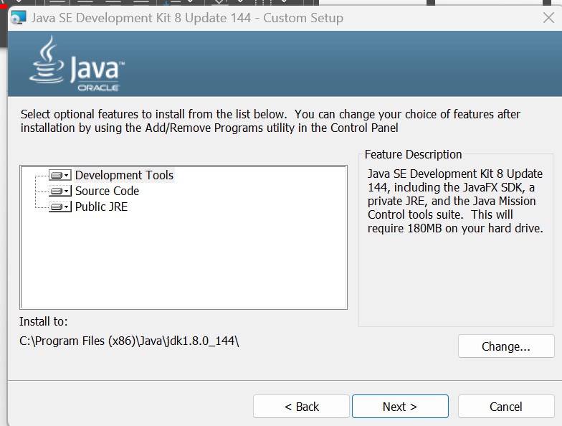Click the Source Code drive icon
The height and width of the screenshot is (426, 562).
(x=56, y=191)
